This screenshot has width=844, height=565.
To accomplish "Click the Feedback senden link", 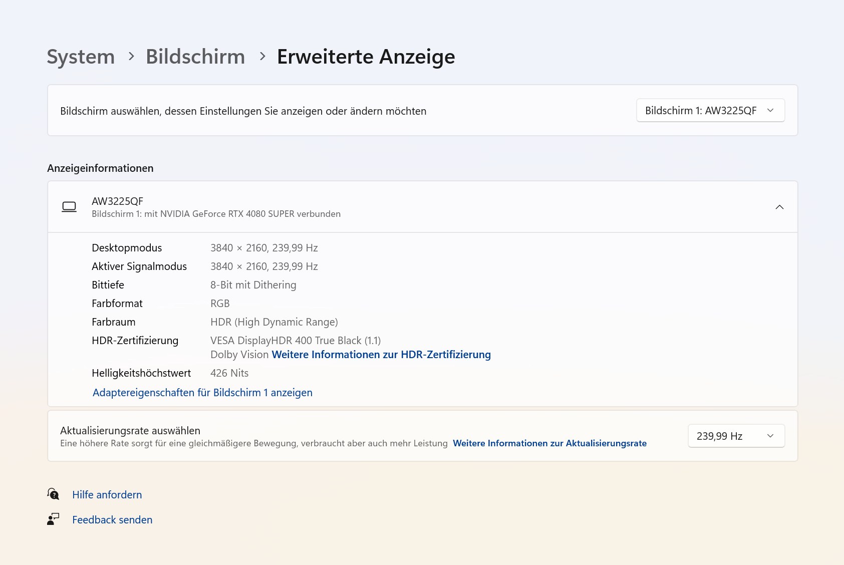I will click(112, 520).
